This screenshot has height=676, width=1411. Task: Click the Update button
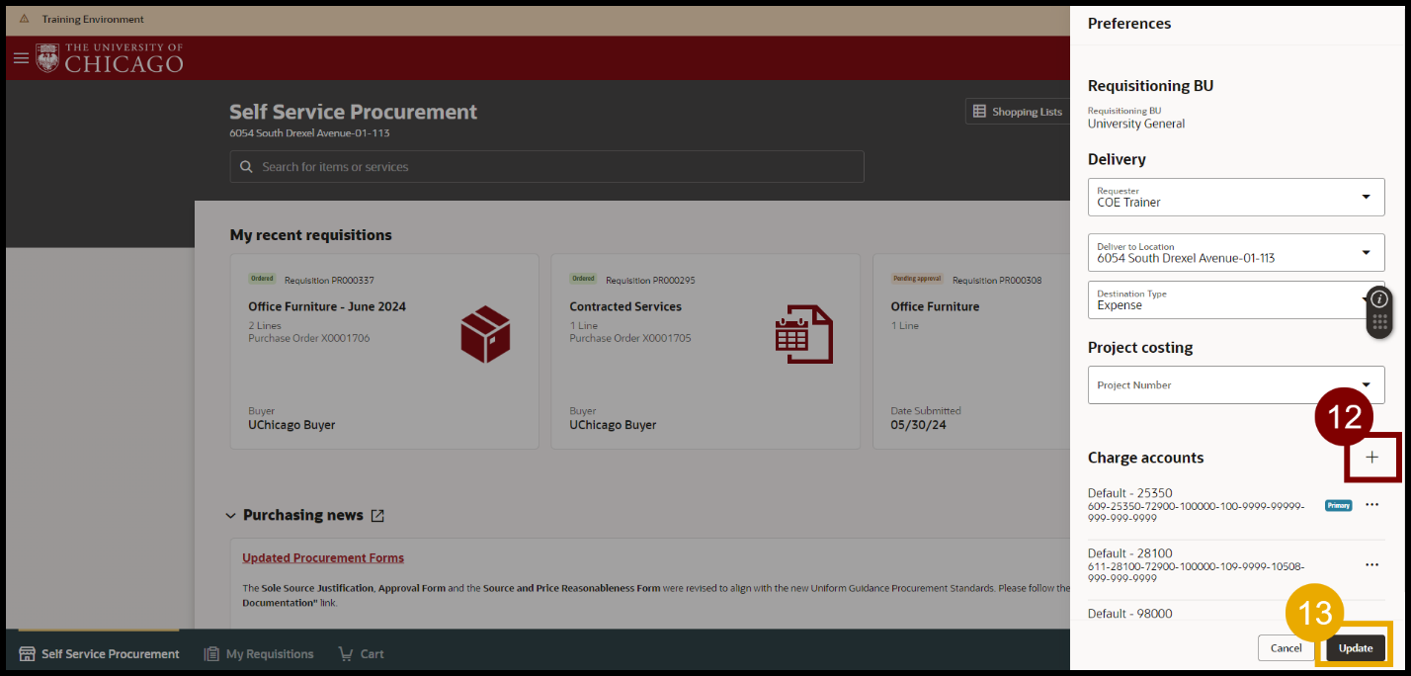click(x=1355, y=648)
